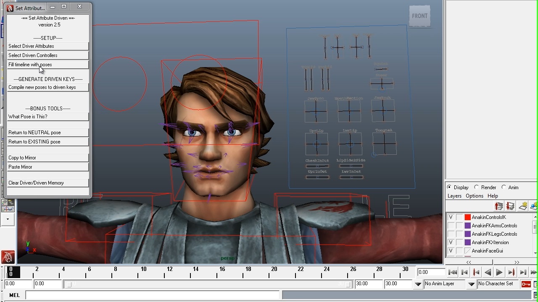Viewport: 538px width, 302px height.
Task: Select the perspective/outliner layout icon
Action: tap(8, 202)
